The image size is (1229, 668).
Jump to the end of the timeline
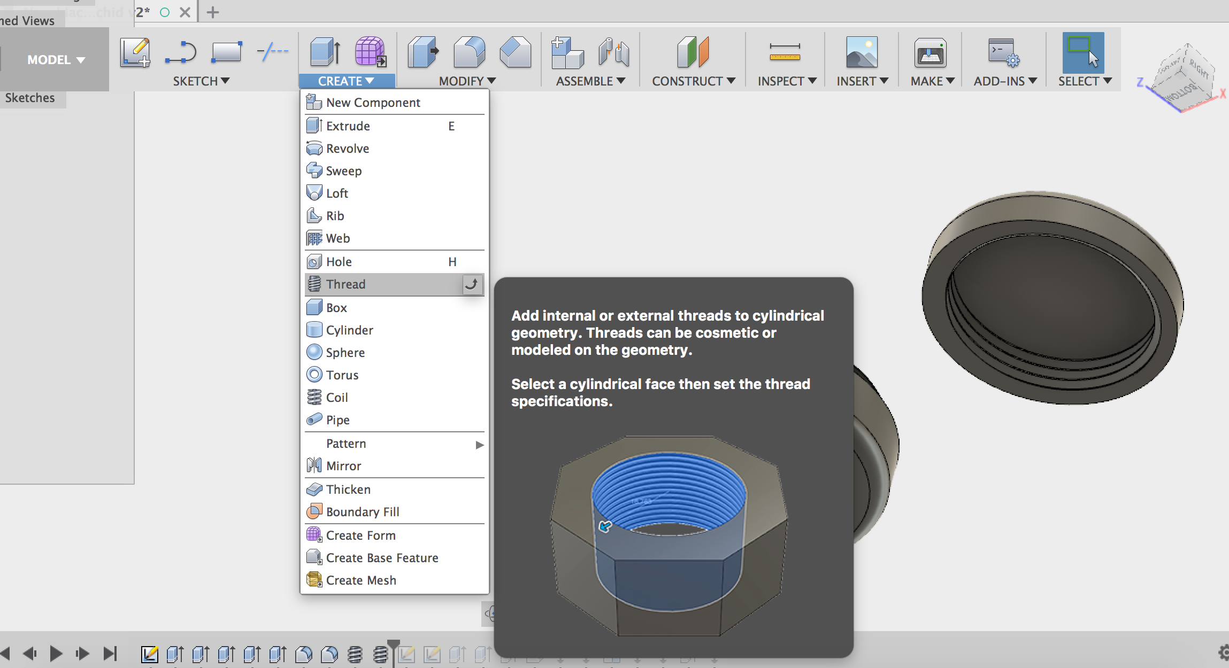(110, 653)
